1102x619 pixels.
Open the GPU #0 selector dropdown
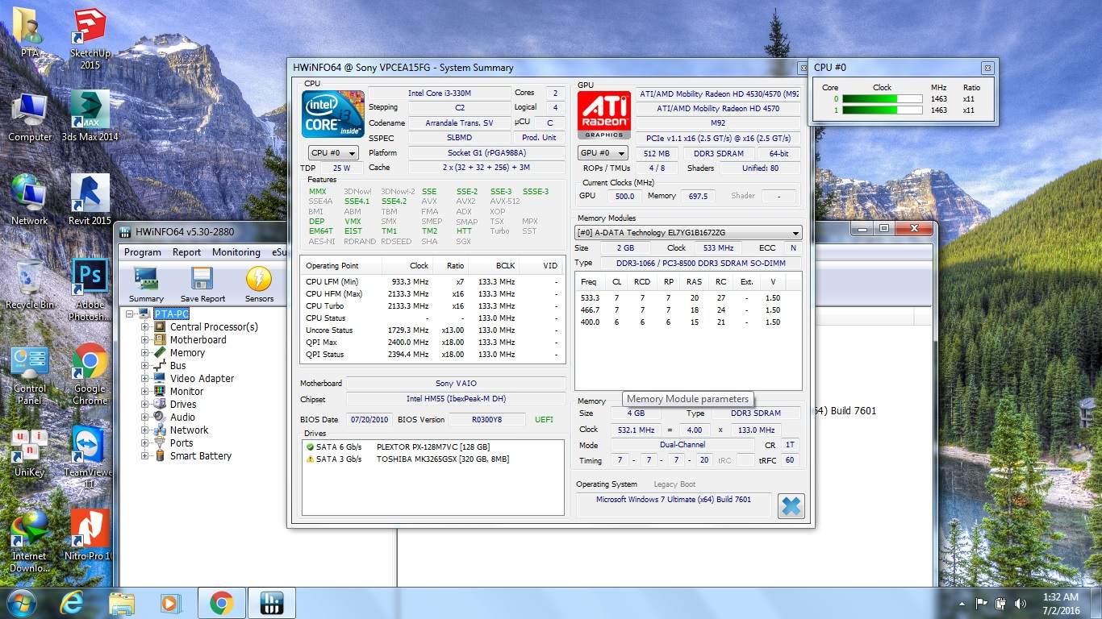coord(603,153)
